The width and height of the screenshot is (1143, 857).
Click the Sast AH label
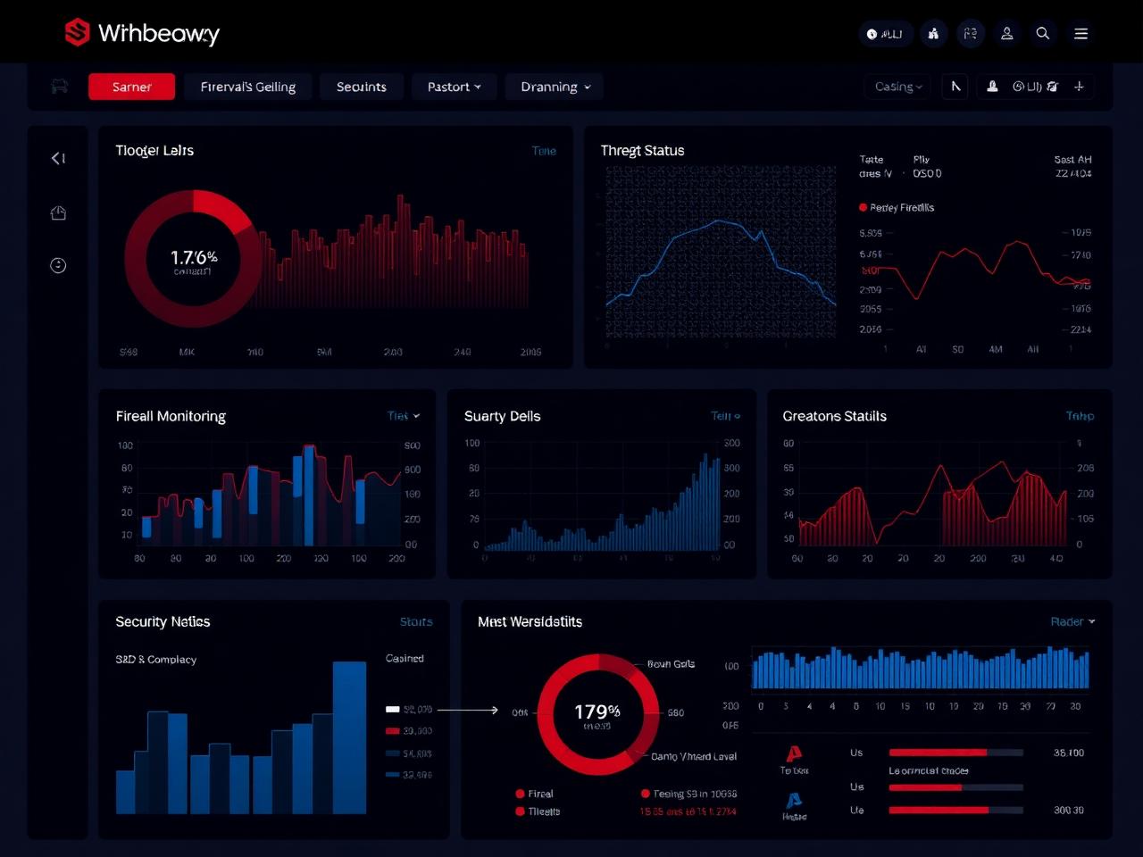point(1072,159)
